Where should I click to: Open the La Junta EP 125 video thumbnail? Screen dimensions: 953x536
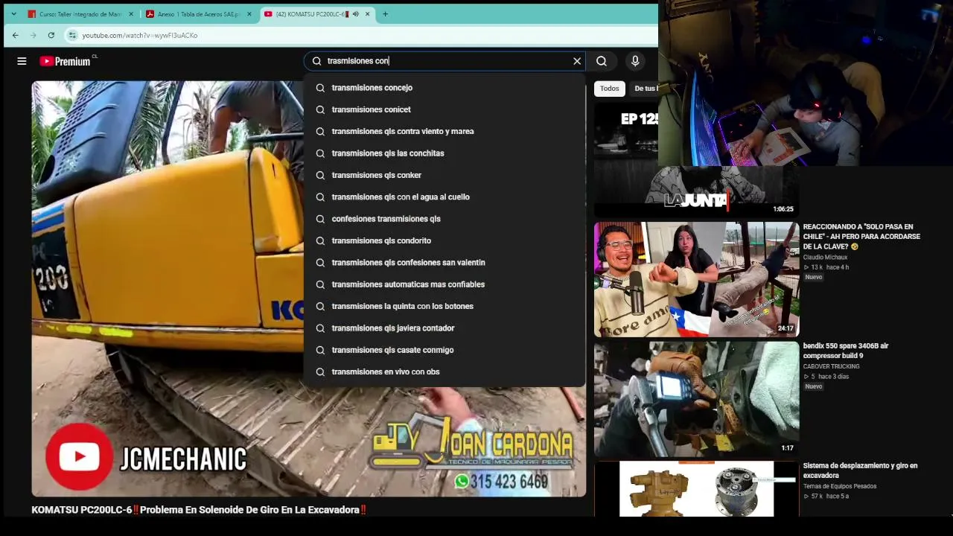click(x=696, y=160)
